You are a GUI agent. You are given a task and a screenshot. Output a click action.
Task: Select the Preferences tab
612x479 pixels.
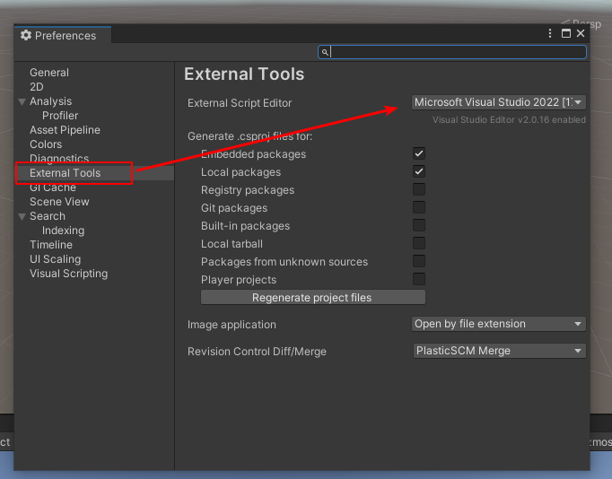63,35
